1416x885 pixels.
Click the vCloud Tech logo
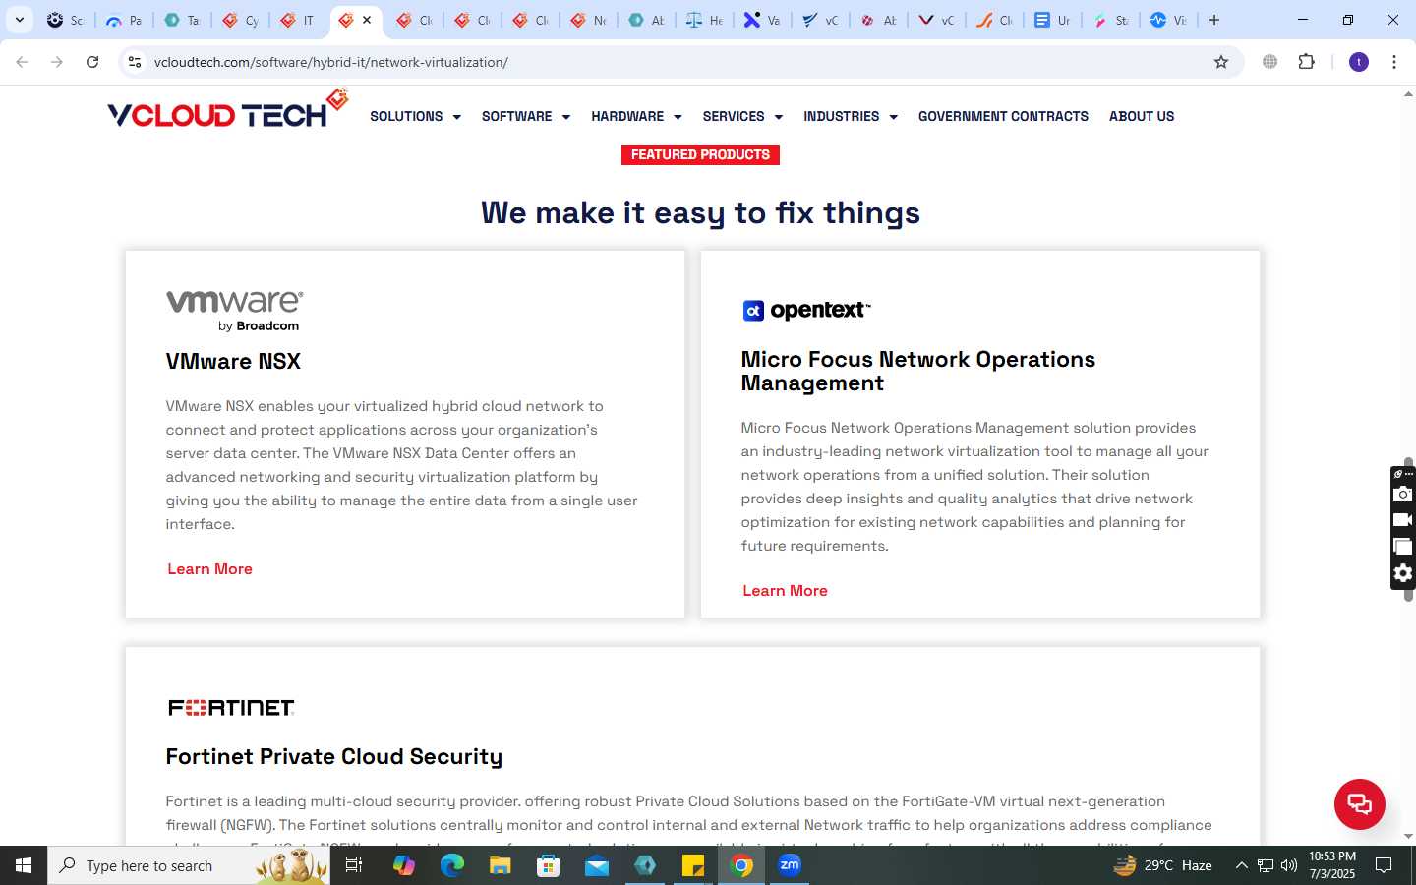click(x=227, y=110)
